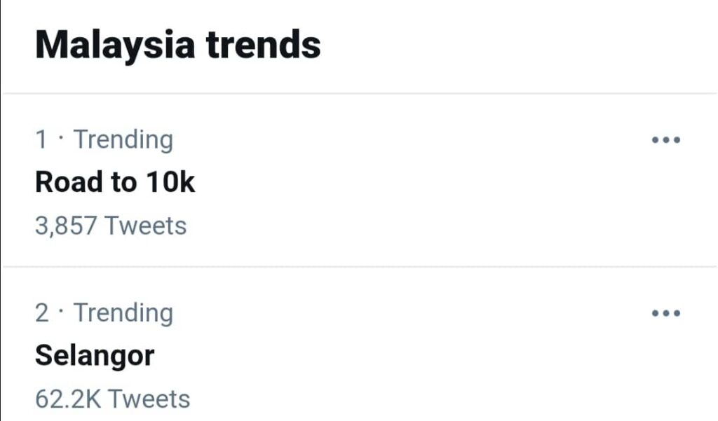
Task: Open the Selangor trending topic
Action: 95,356
